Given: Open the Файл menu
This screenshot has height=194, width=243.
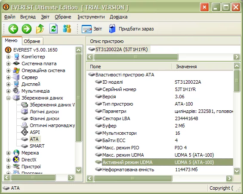Looking at the screenshot, I should point(9,17).
